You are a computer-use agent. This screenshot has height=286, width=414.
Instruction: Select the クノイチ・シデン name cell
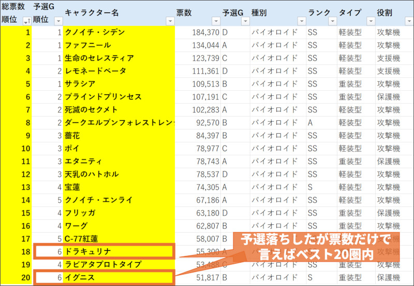click(119, 32)
